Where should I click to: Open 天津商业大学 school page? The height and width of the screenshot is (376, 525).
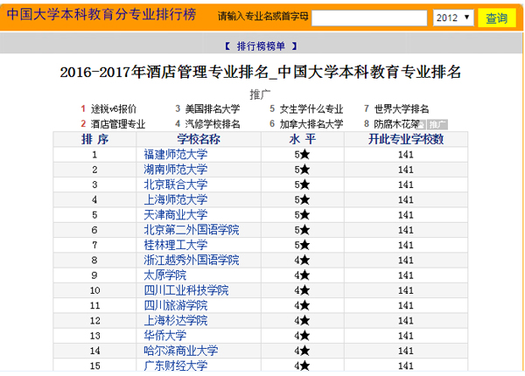point(175,214)
